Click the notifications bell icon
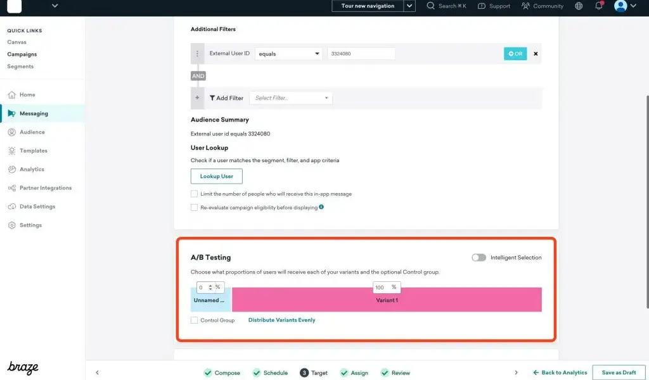This screenshot has width=649, height=380. [598, 6]
